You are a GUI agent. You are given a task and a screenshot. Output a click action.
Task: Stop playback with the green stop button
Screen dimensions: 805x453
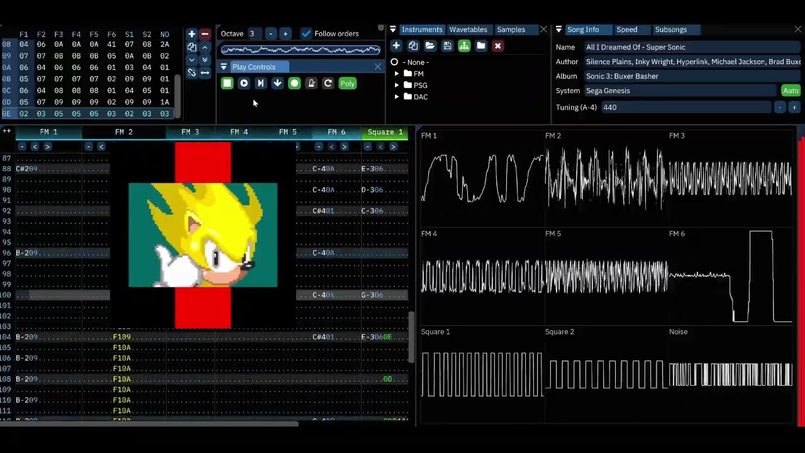click(x=227, y=83)
